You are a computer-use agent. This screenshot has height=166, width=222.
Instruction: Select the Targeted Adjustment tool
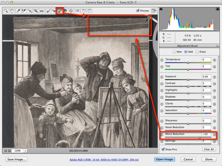30,11
